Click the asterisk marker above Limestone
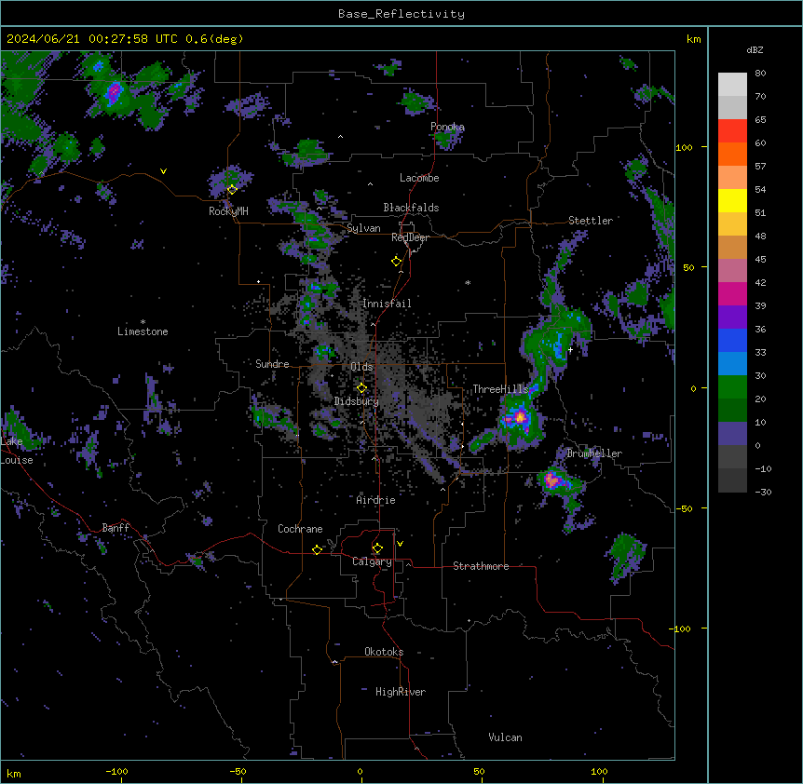 [143, 322]
